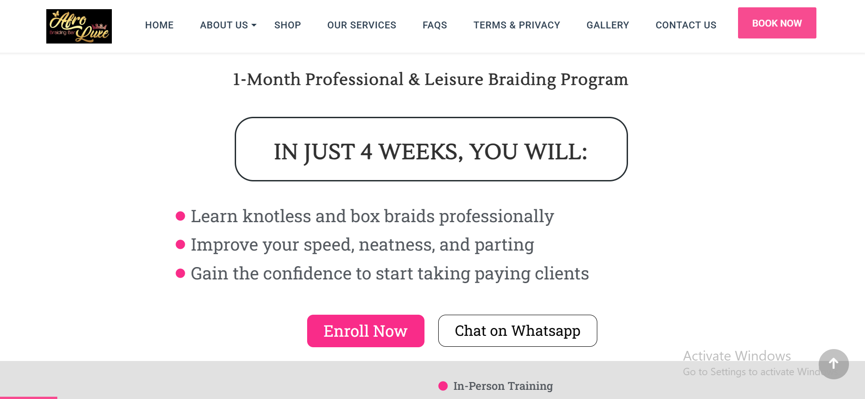Viewport: 865px width, 399px height.
Task: Click the Afro Luxe Braiding Bar logo
Action: point(79,26)
